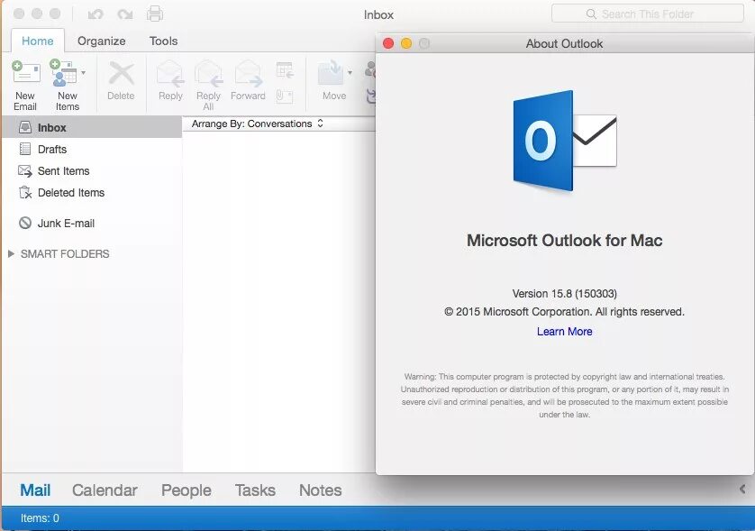Click the attachment forward icon
The height and width of the screenshot is (531, 755).
coord(285,96)
